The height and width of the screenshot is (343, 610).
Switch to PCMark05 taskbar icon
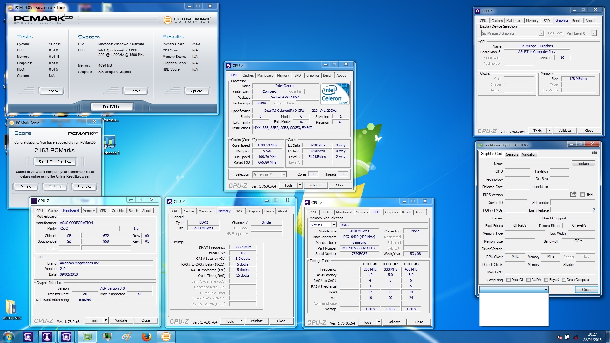click(166, 337)
